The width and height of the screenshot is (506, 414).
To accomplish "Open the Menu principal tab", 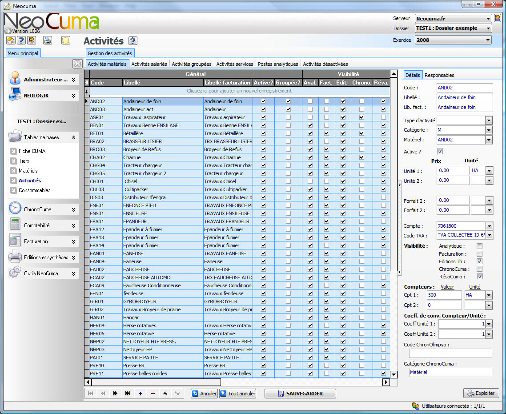I will [23, 53].
